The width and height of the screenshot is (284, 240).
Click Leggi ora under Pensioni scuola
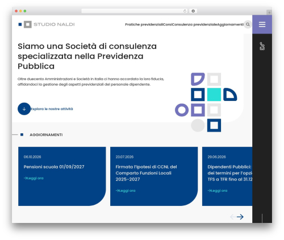tap(34, 178)
